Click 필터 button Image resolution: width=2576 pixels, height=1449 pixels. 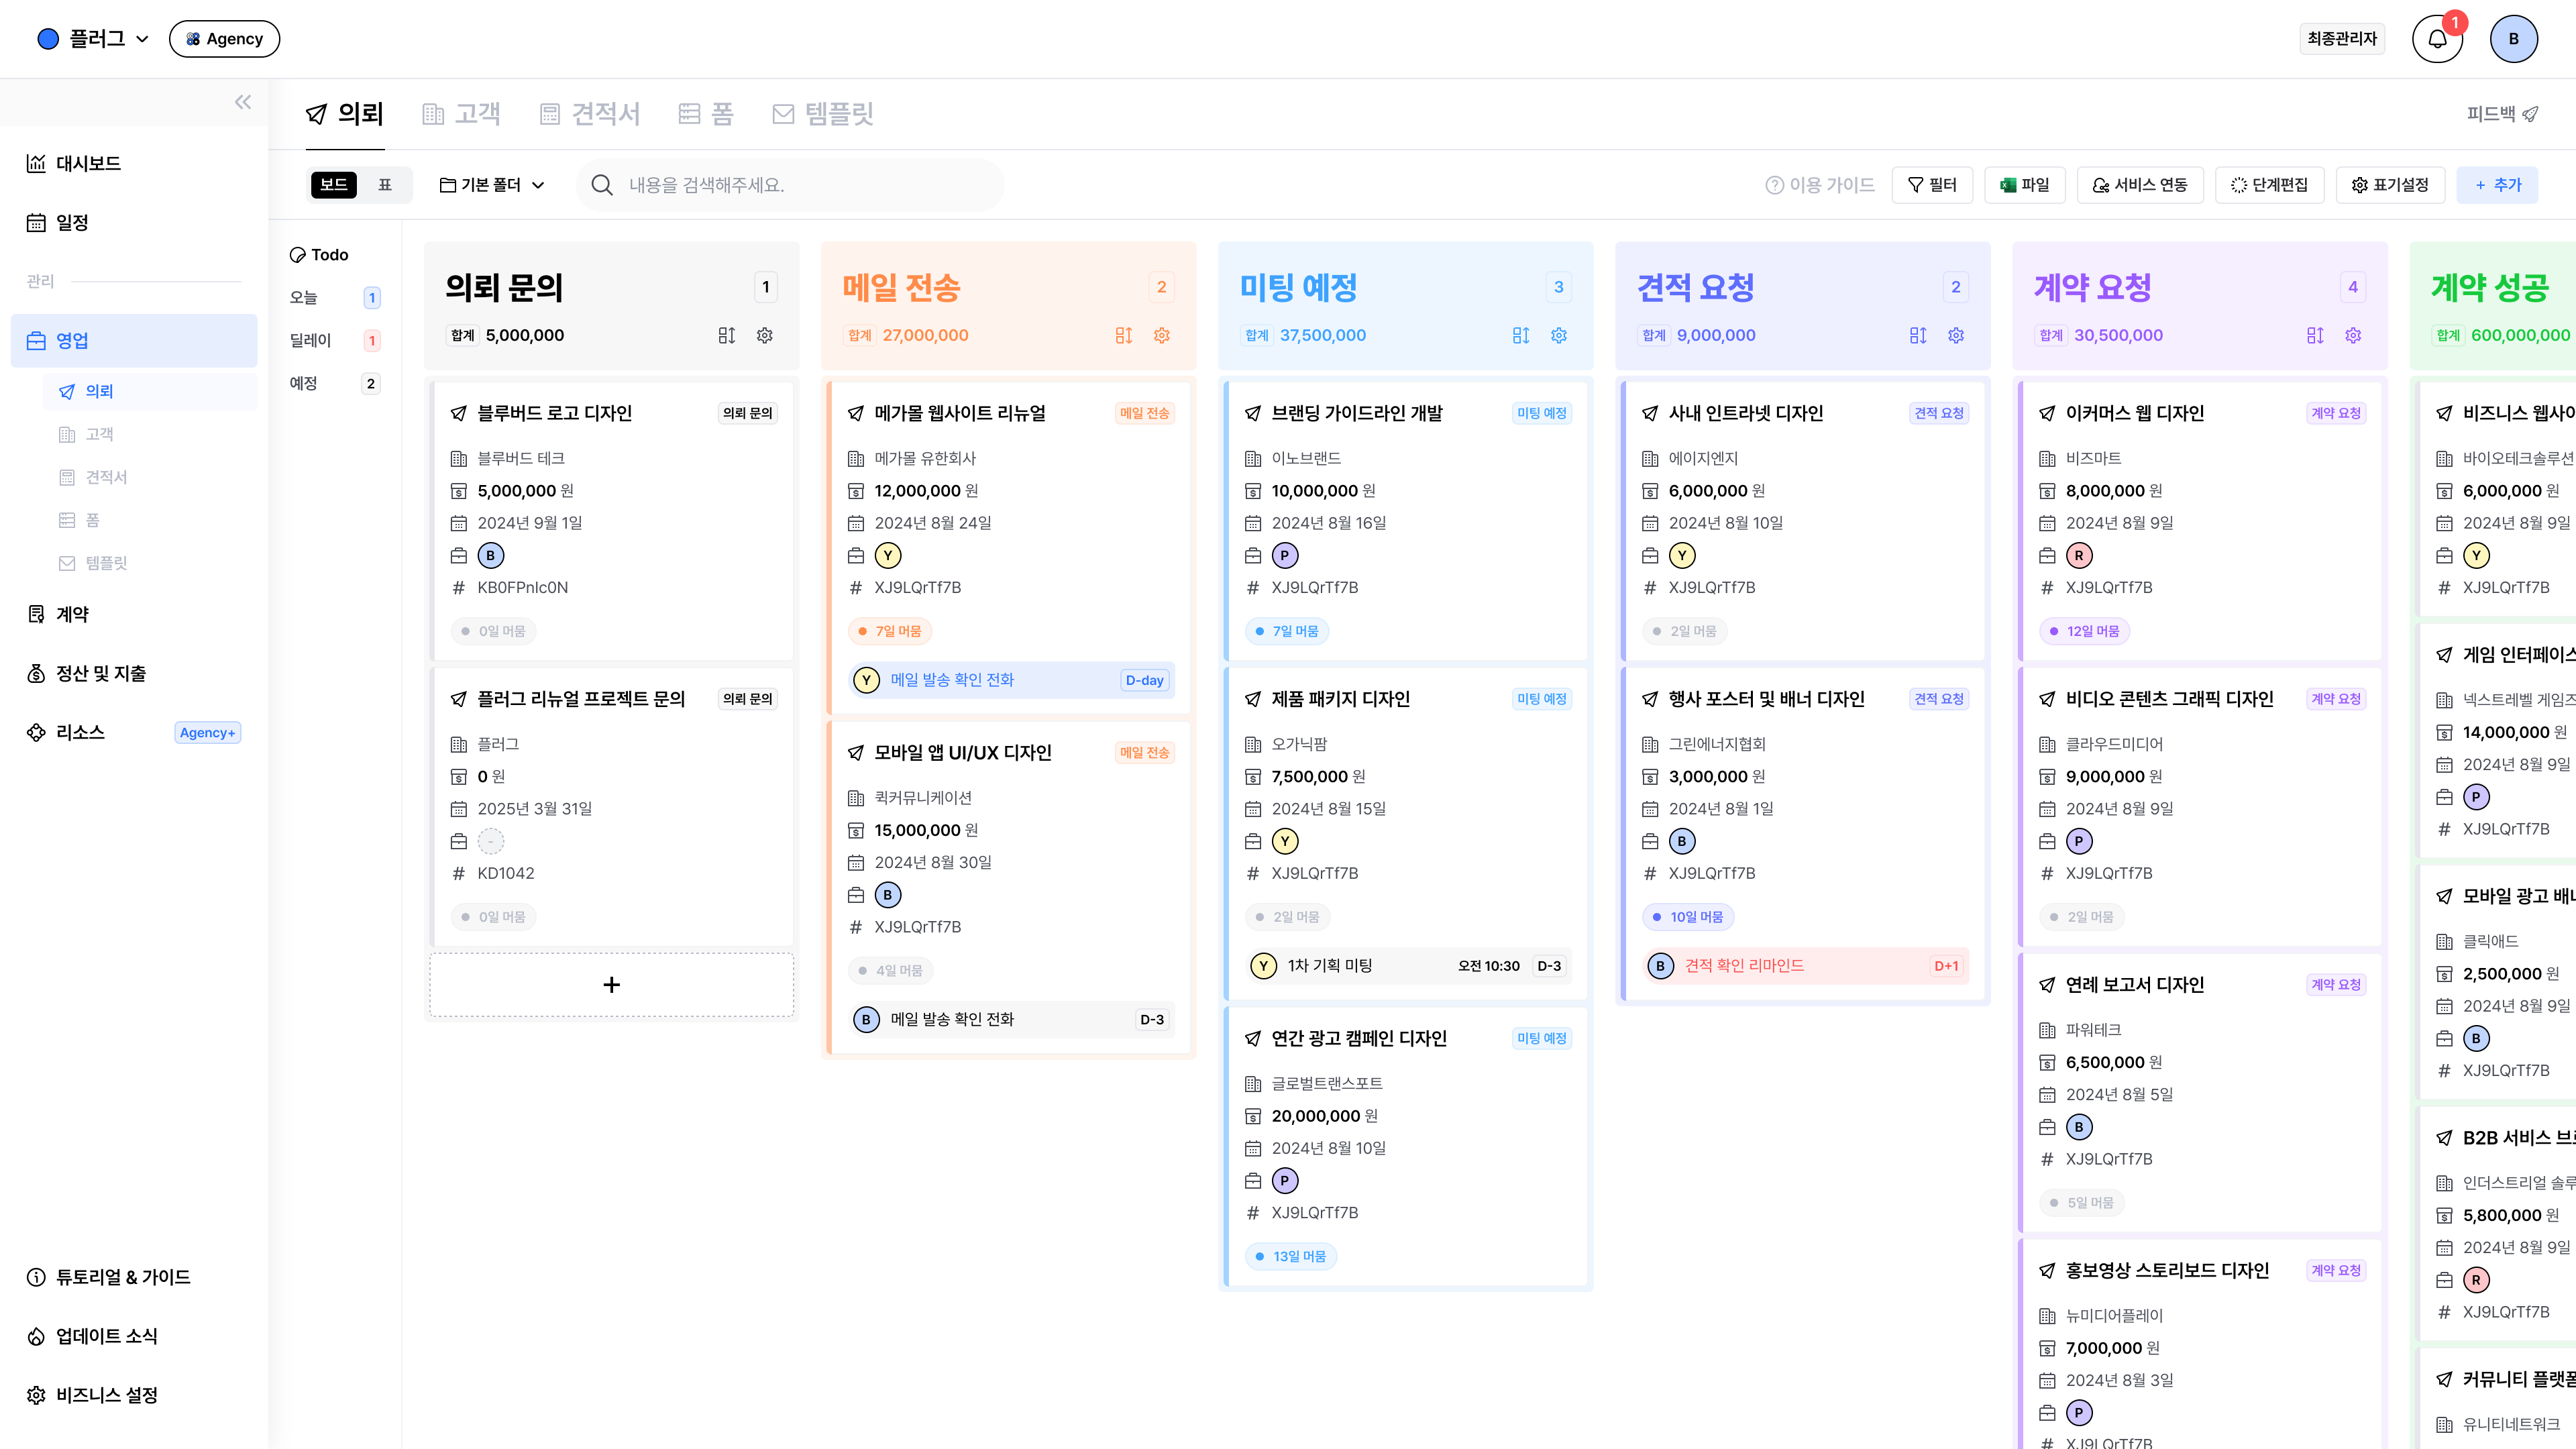1932,185
